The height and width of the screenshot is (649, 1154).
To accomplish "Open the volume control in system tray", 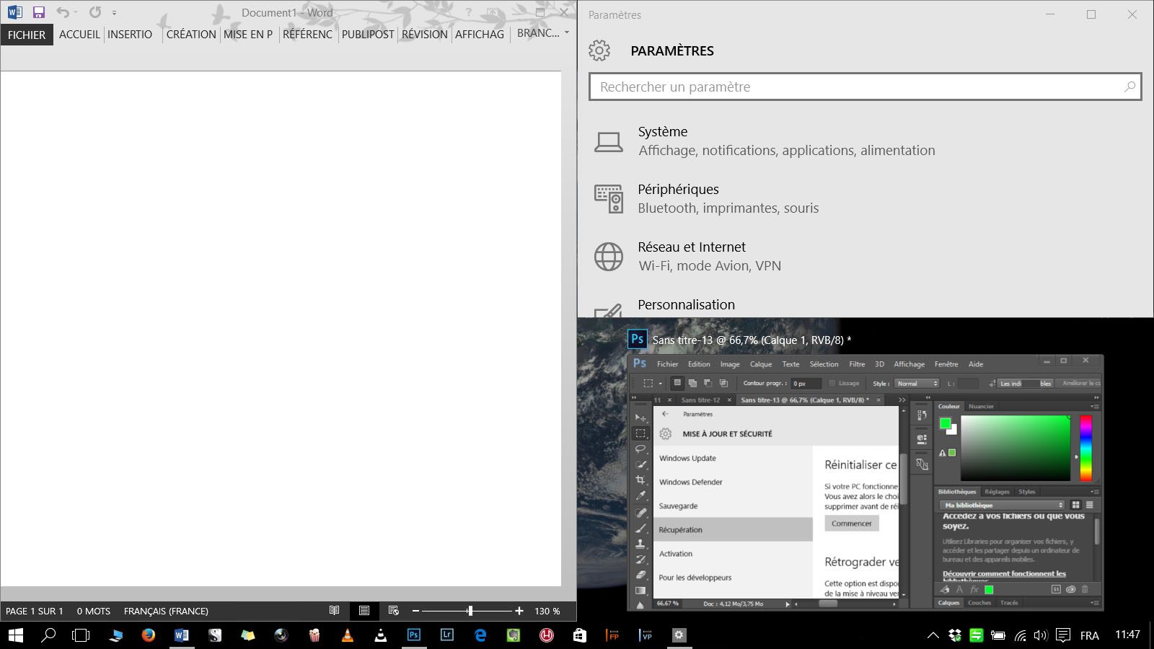I will [1040, 635].
